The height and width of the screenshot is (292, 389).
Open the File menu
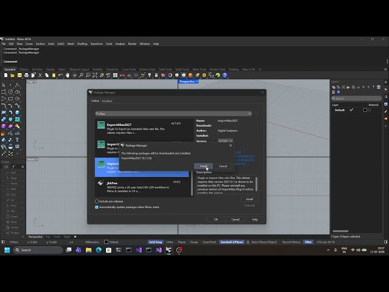point(4,44)
